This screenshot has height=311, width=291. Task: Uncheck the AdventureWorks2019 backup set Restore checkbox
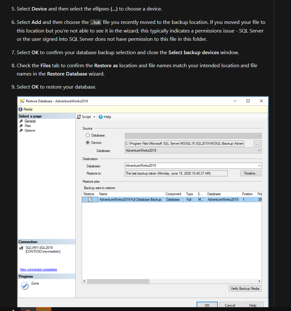pyautogui.click(x=89, y=199)
